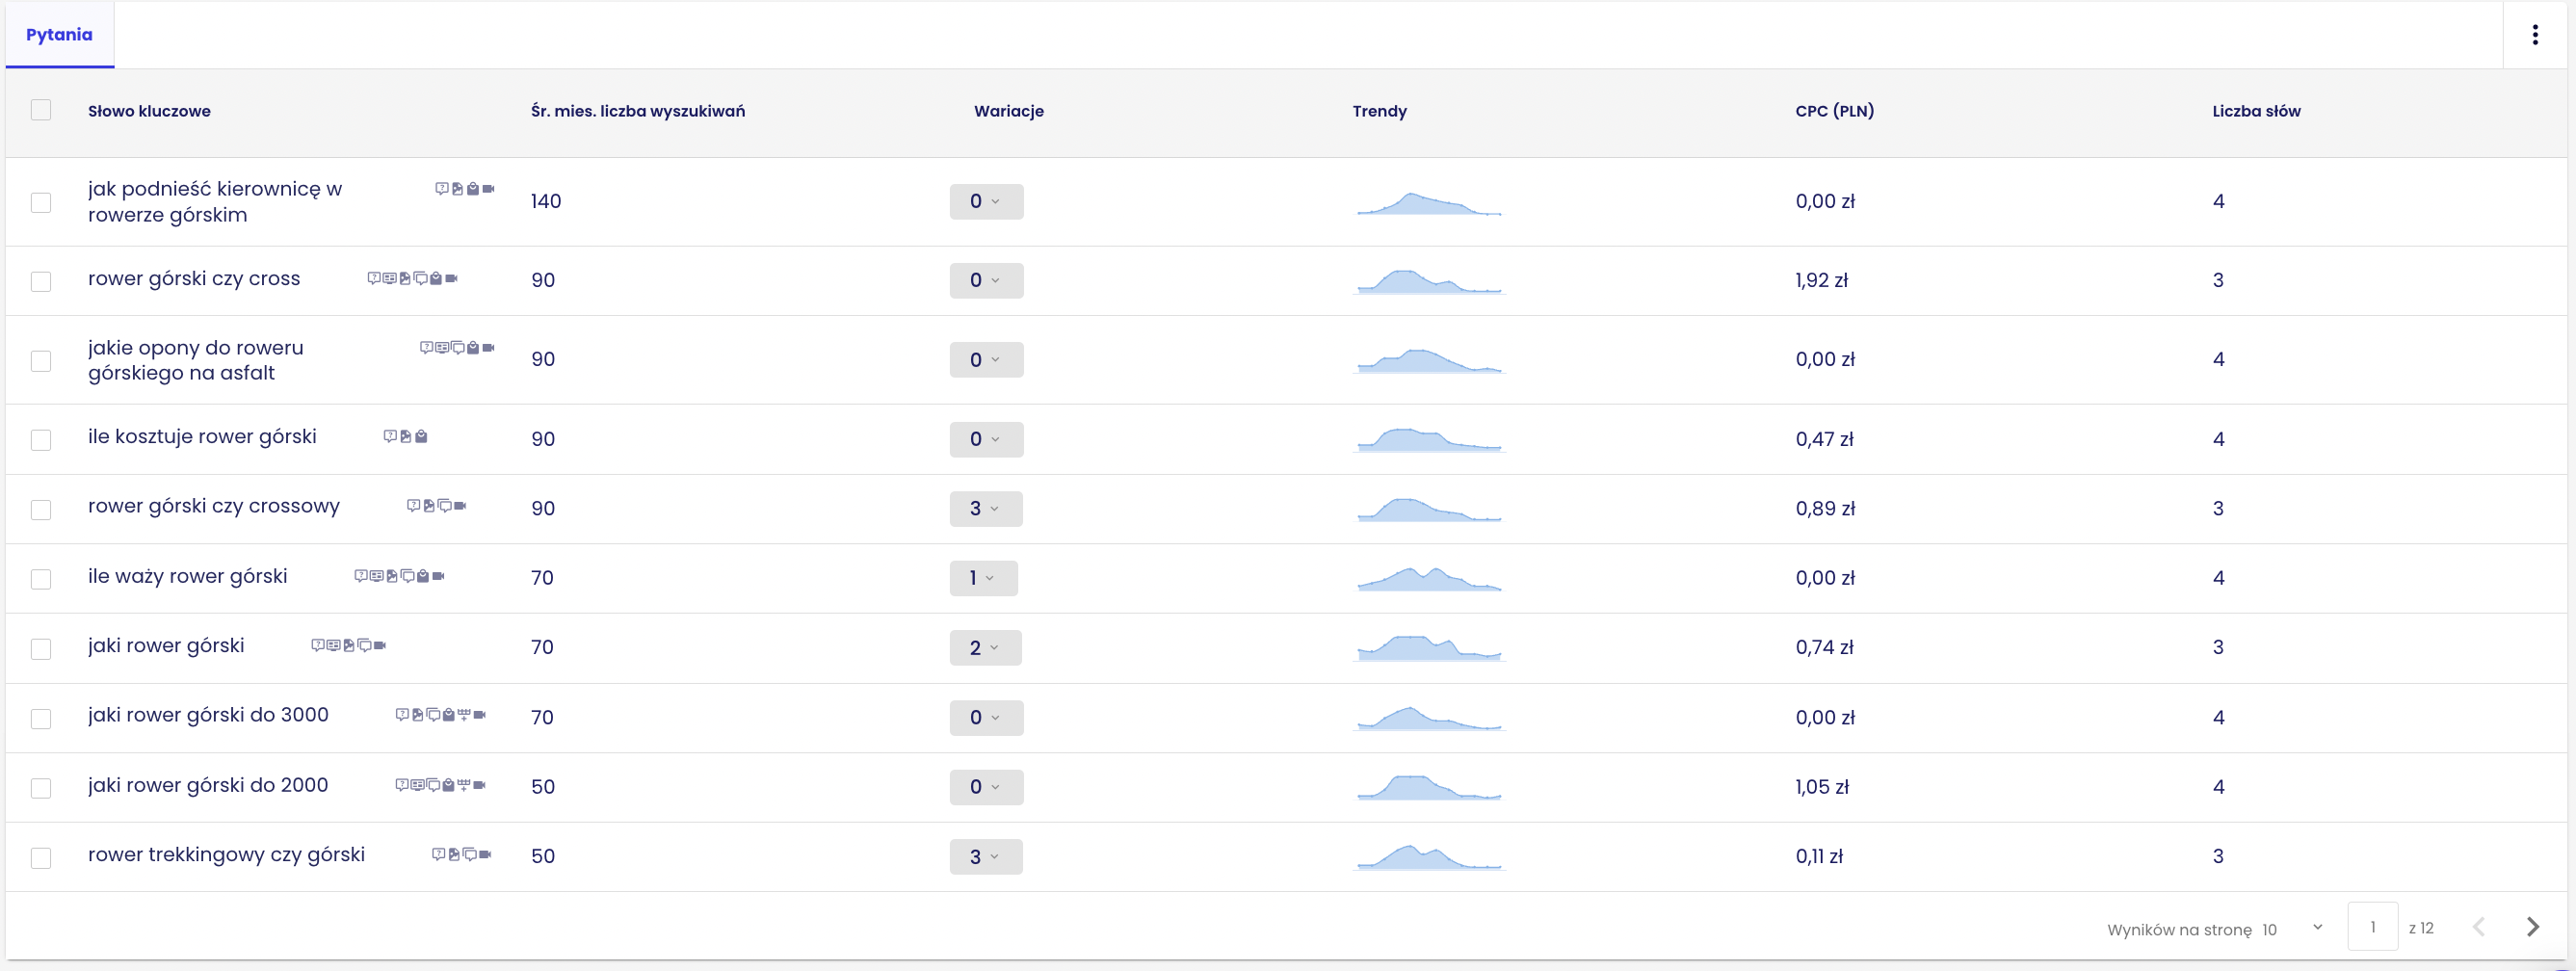Select checkbox for 'rower górski czy cross'
Viewport: 2576px width, 971px height.
[41, 281]
